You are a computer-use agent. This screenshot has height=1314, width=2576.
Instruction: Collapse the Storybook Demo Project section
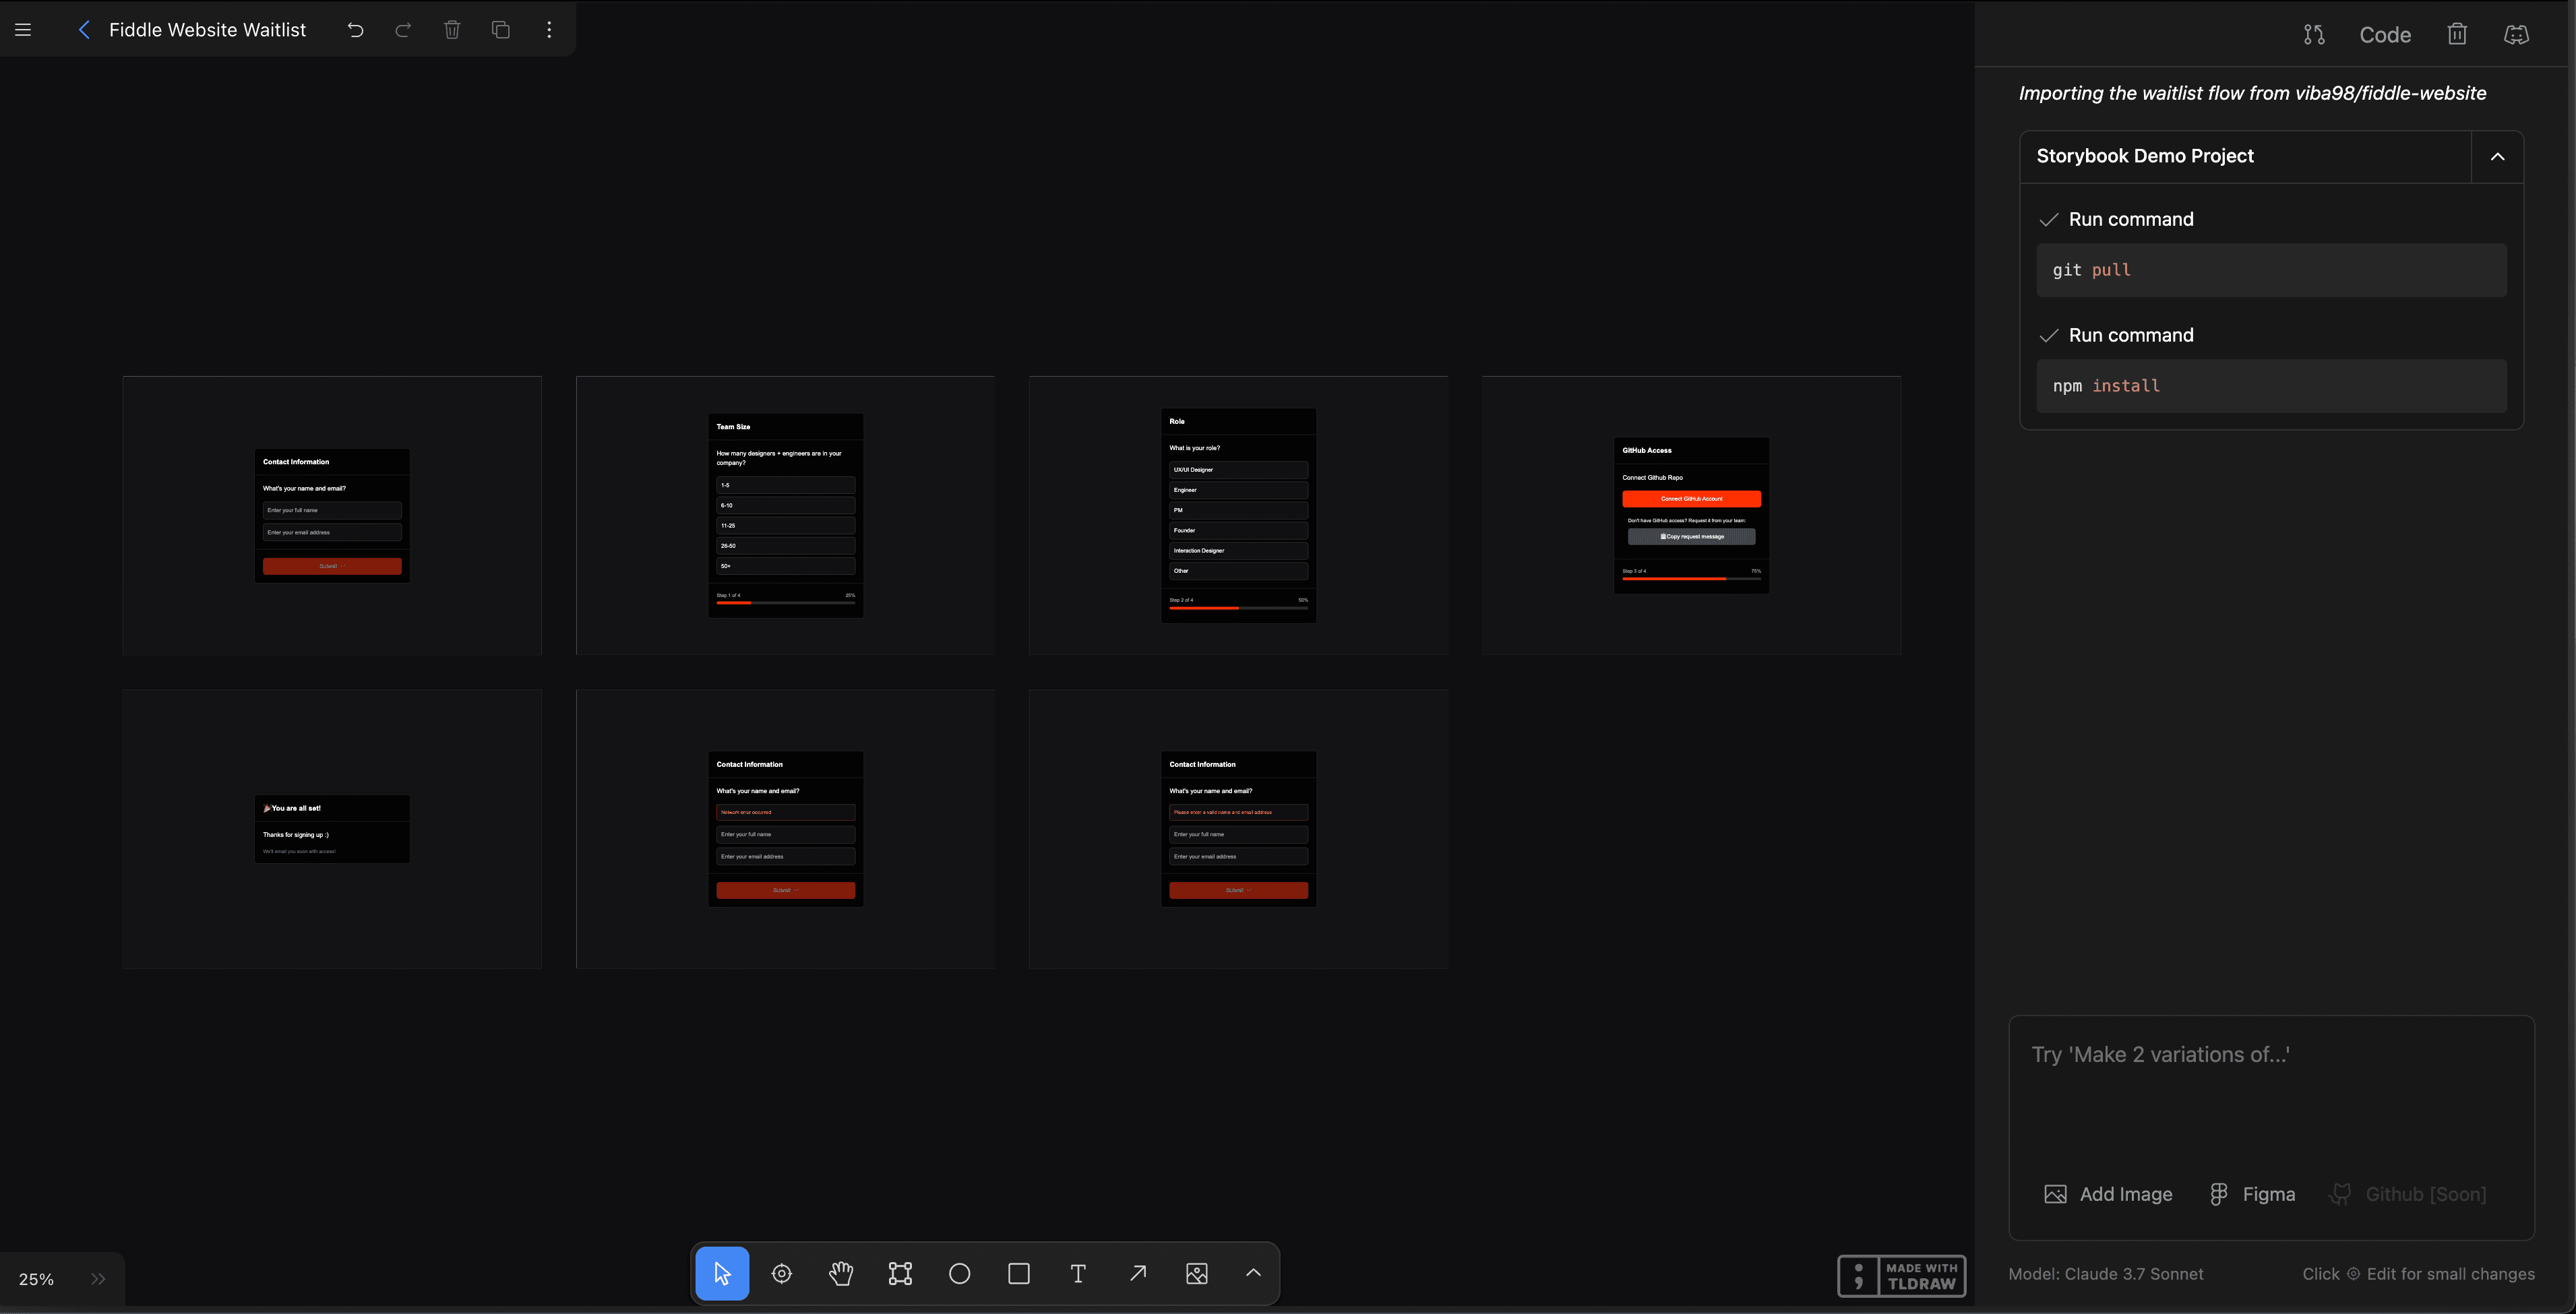[2497, 156]
